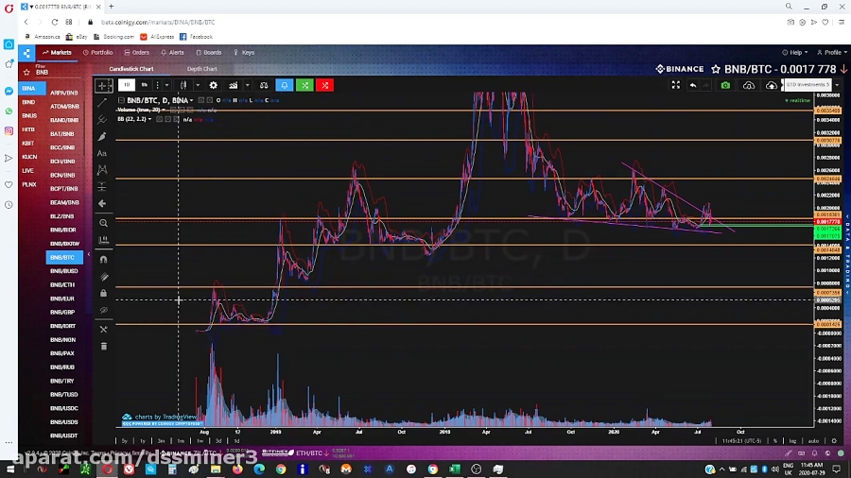The width and height of the screenshot is (851, 478).
Task: Toggle percent scale on chart
Action: click(x=775, y=440)
